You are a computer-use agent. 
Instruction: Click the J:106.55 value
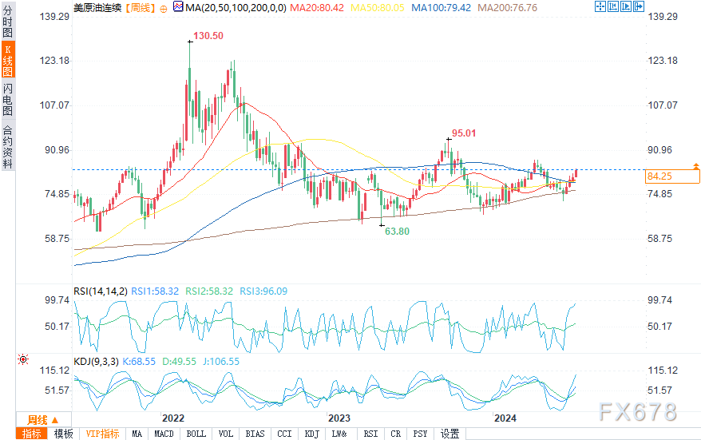tap(221, 362)
